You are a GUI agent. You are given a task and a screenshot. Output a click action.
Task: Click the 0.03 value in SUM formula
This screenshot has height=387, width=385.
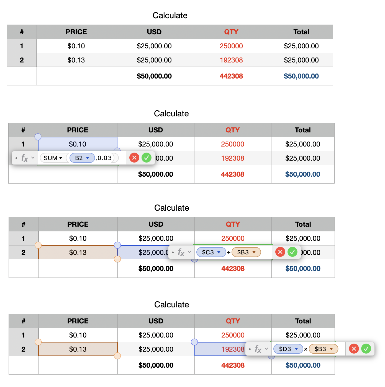105,158
